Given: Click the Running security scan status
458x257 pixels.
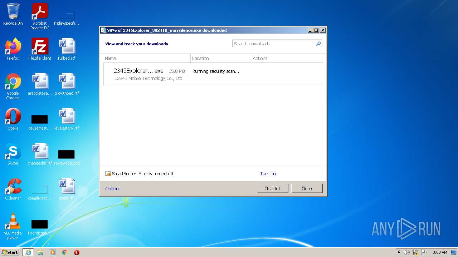Looking at the screenshot, I should (x=216, y=71).
